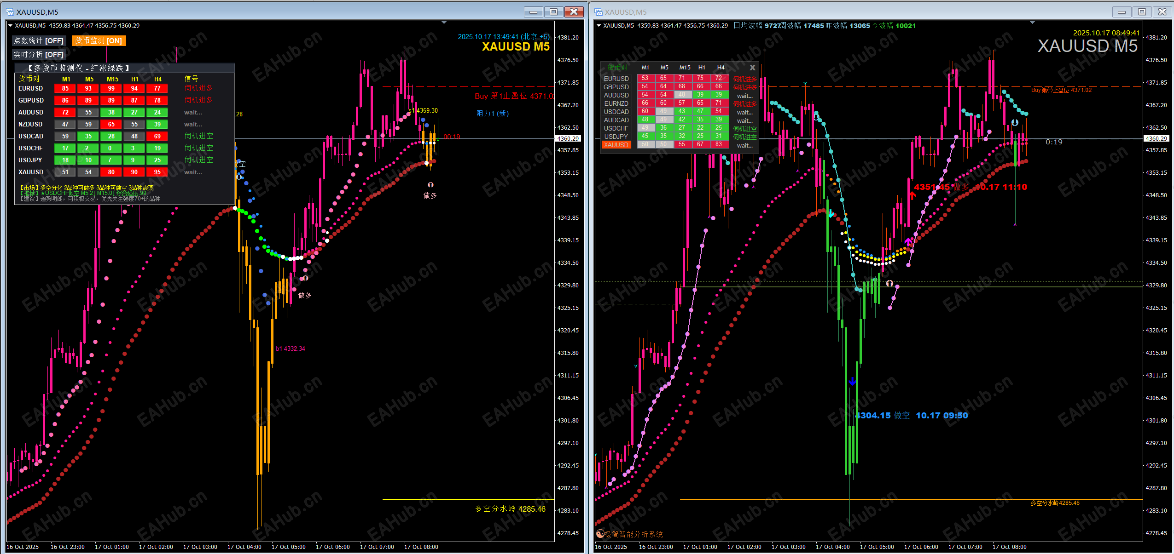This screenshot has width=1174, height=554.
Task: Click the right XAUUSD,M5 window title icon
Action: [599, 12]
